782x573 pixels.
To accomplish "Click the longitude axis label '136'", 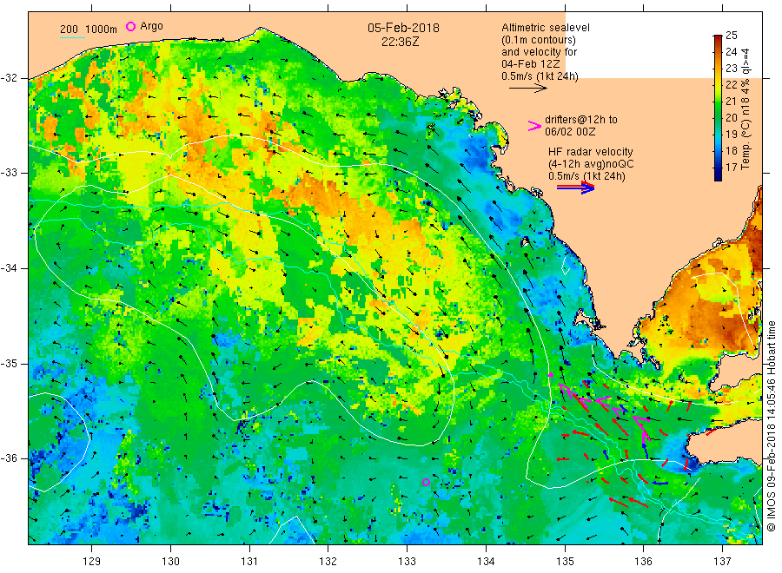I will 643,562.
